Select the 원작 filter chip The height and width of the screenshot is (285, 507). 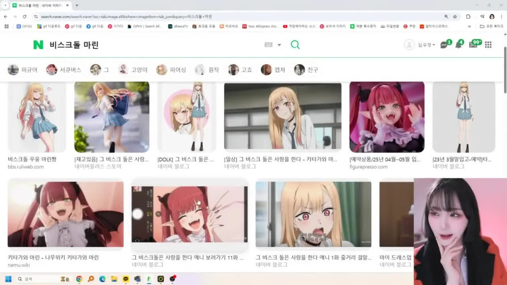click(207, 70)
